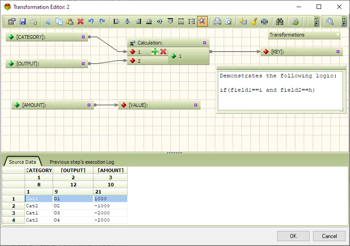
Task: Switch to Source Data tab
Action: [22, 162]
